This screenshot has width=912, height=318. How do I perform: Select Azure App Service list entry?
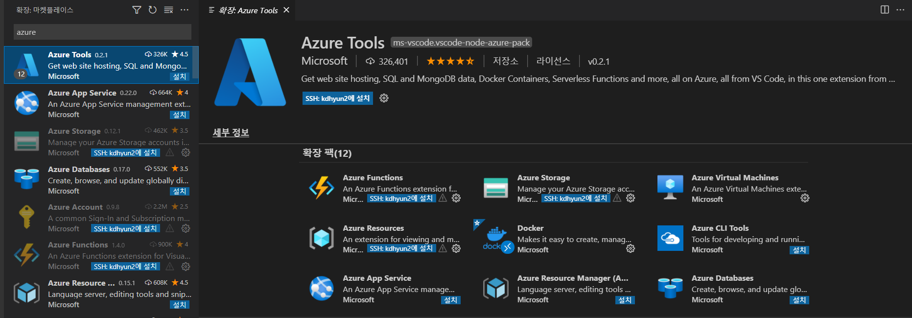(101, 103)
